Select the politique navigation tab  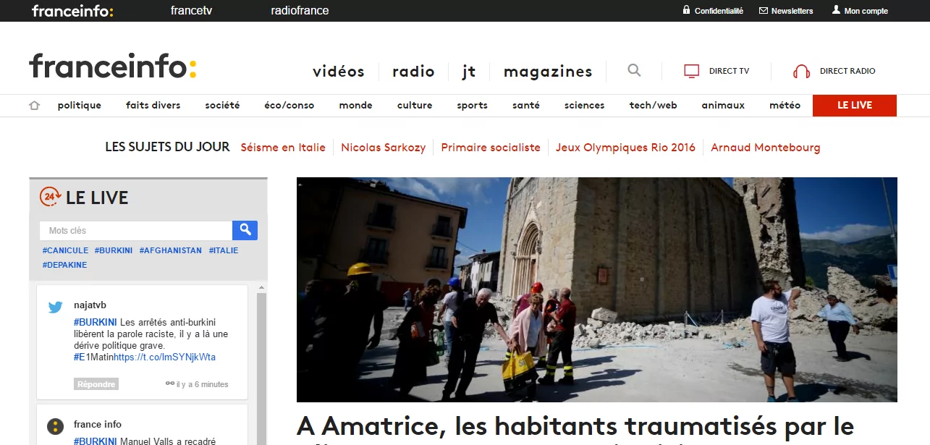[x=80, y=106]
